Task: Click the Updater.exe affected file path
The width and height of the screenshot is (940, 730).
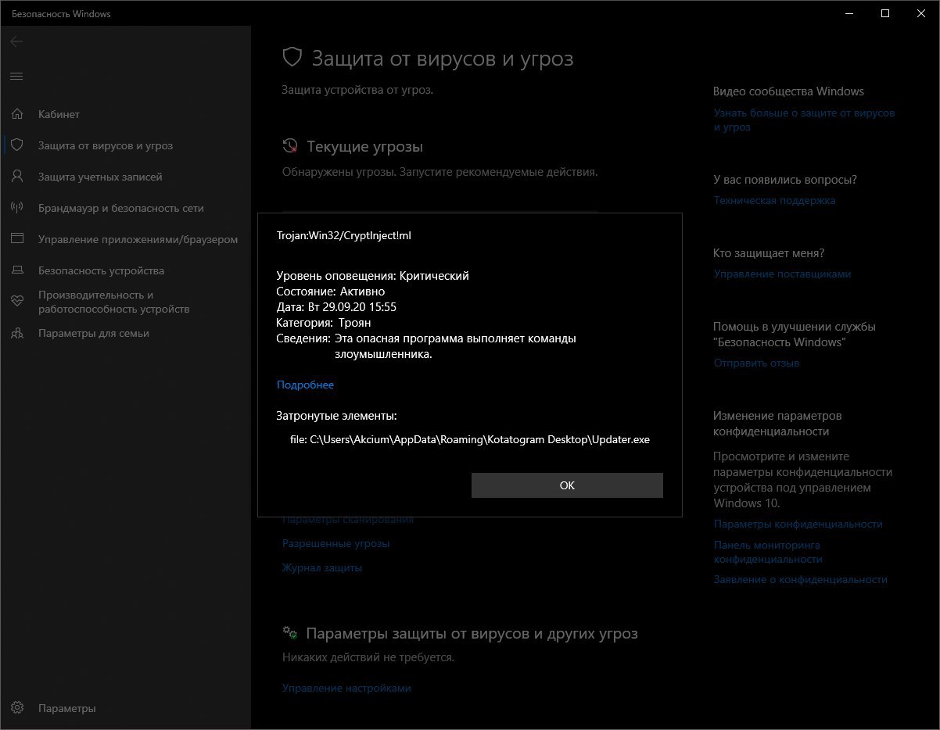Action: (x=470, y=439)
